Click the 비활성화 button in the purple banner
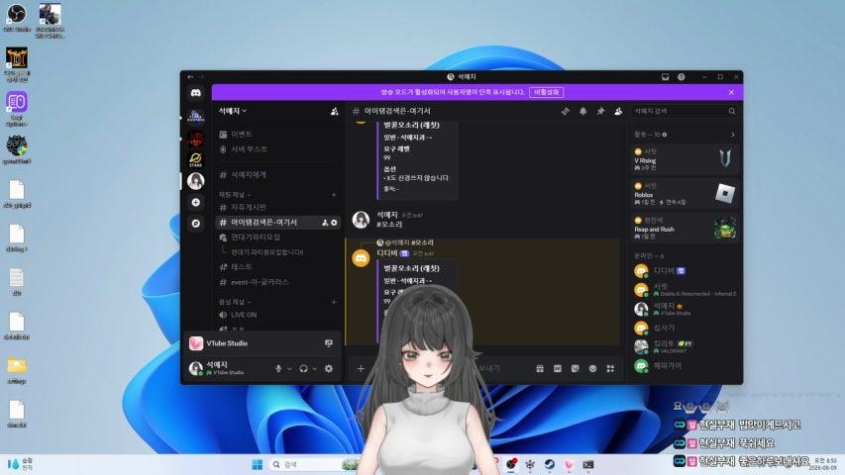 (547, 93)
